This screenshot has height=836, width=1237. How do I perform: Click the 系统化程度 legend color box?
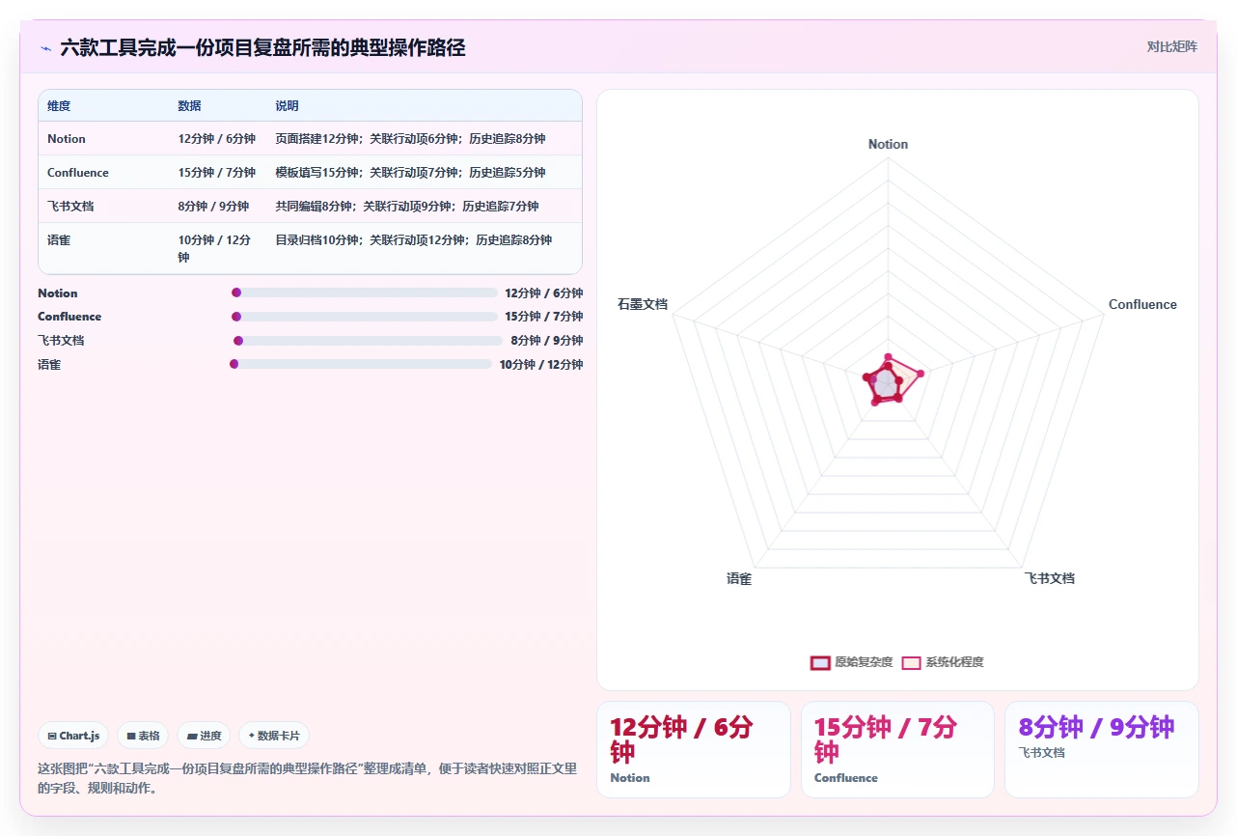point(912,662)
